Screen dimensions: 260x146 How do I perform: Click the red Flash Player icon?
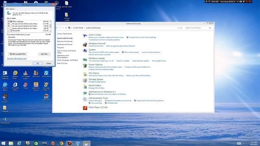(85, 108)
